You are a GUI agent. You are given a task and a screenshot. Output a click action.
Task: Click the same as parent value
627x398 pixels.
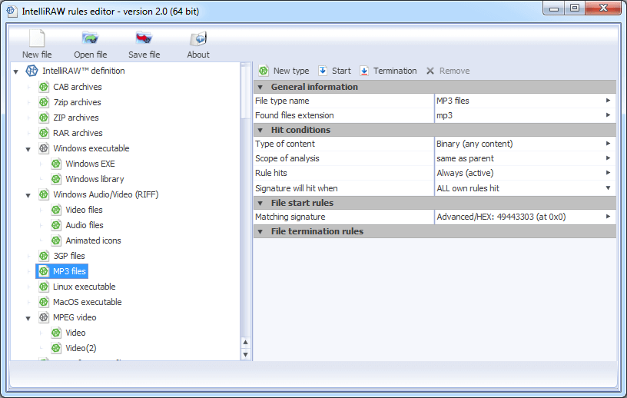click(465, 158)
